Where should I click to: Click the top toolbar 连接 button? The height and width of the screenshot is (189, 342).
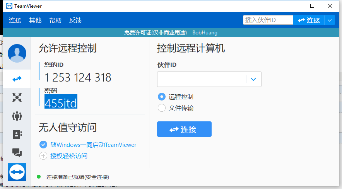pyautogui.click(x=309, y=20)
